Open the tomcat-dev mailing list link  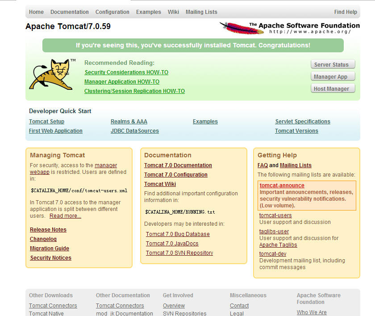(273, 253)
